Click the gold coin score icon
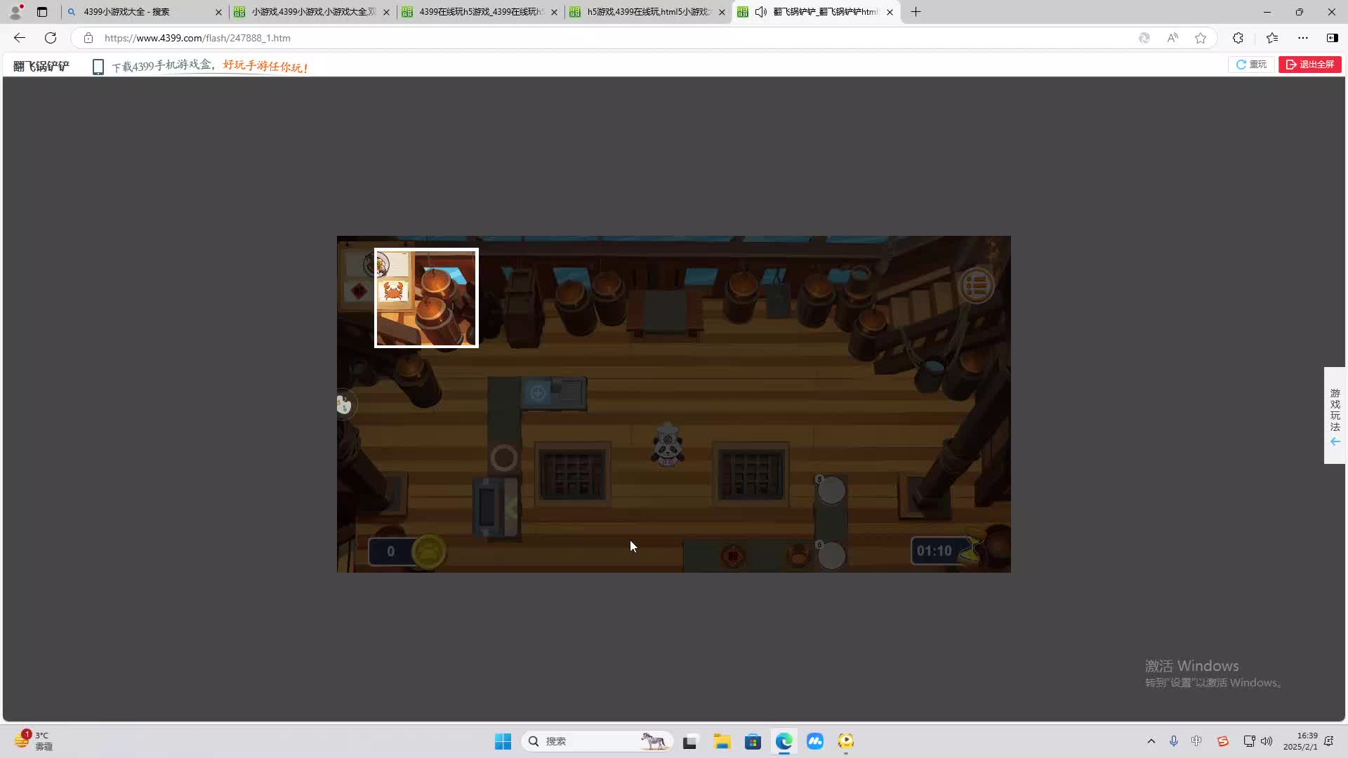The image size is (1348, 758). coord(428,551)
